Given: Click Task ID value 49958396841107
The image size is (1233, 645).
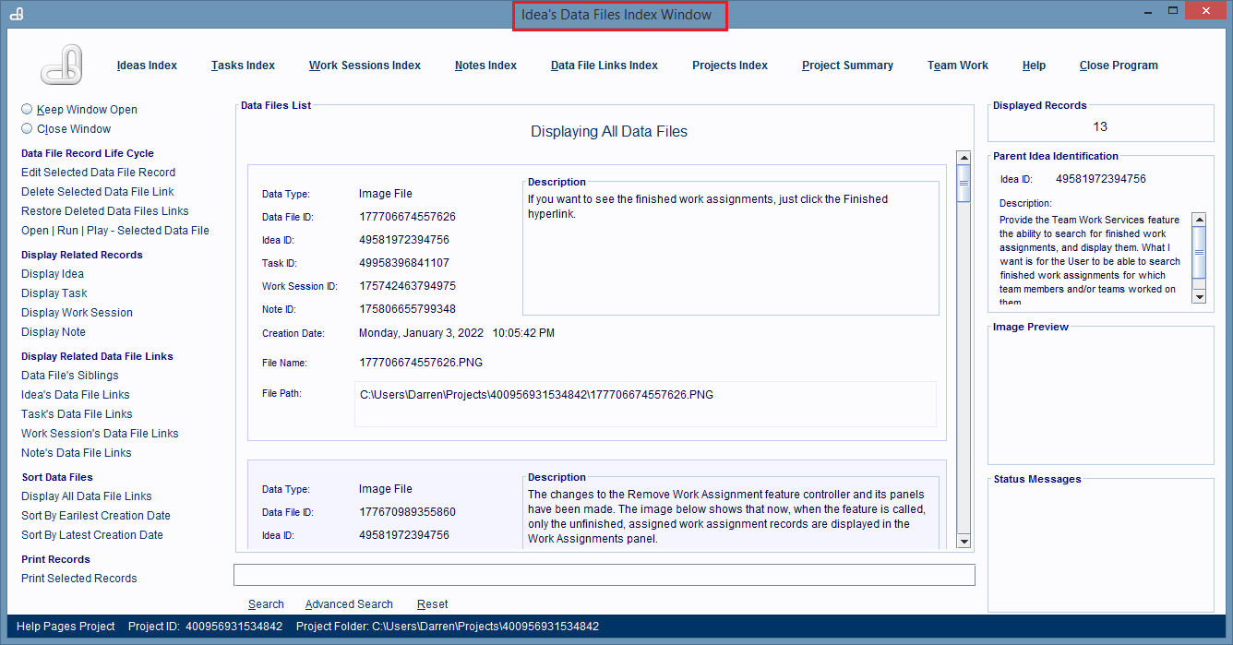Looking at the screenshot, I should pos(404,263).
